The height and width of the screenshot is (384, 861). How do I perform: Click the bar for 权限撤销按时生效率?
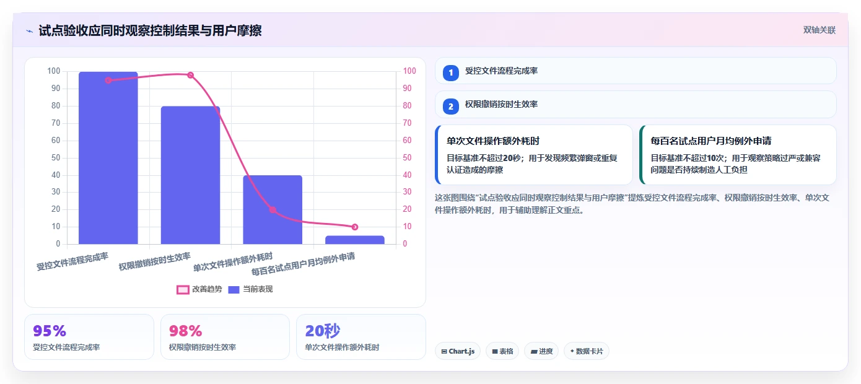click(x=190, y=175)
